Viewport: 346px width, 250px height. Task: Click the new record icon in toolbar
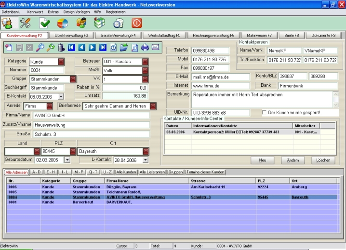tap(9, 47)
